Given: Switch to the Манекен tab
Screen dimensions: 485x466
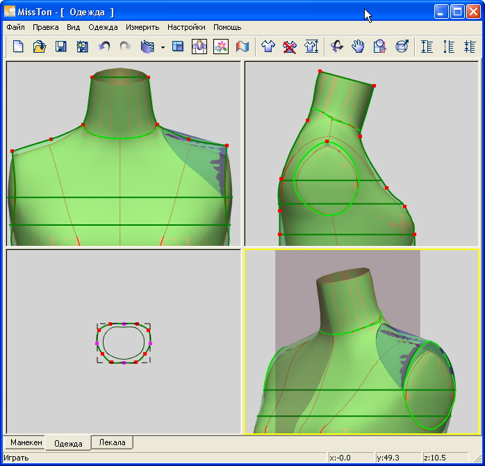Looking at the screenshot, I should (26, 442).
